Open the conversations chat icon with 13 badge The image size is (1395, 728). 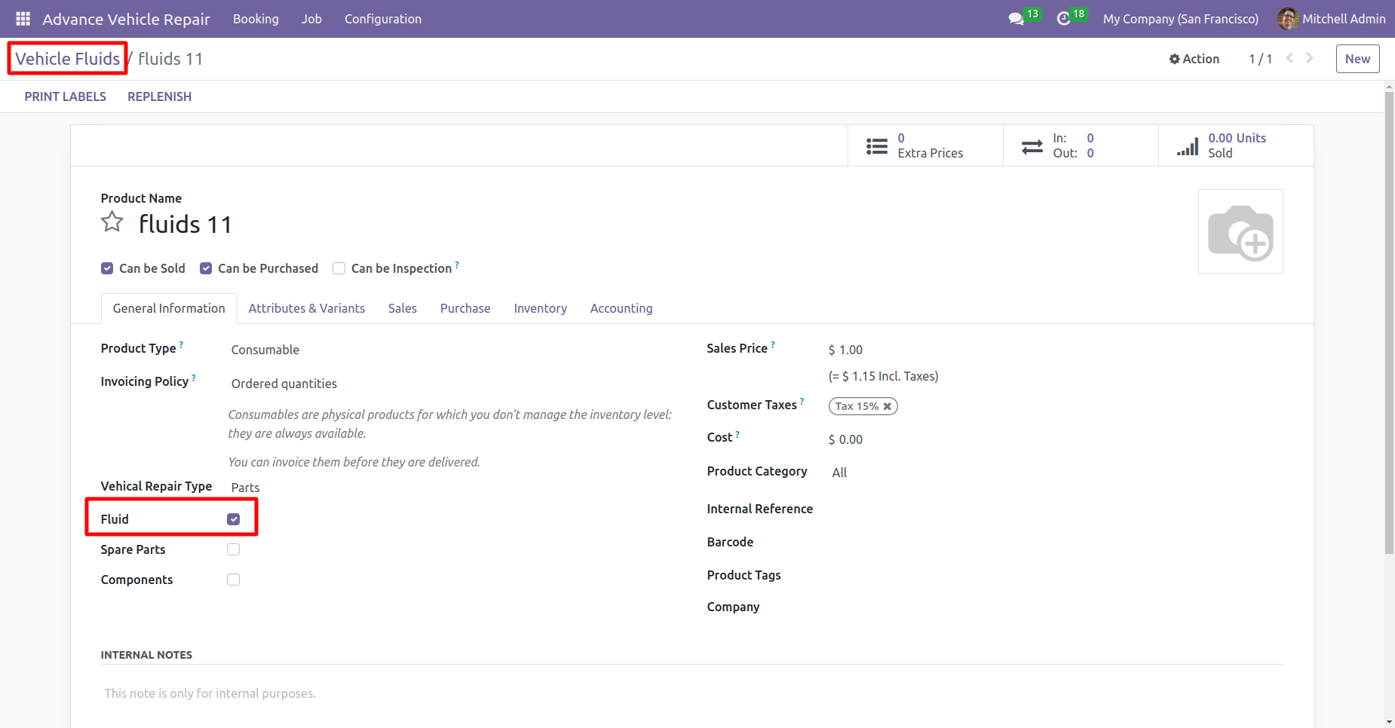coord(1016,19)
